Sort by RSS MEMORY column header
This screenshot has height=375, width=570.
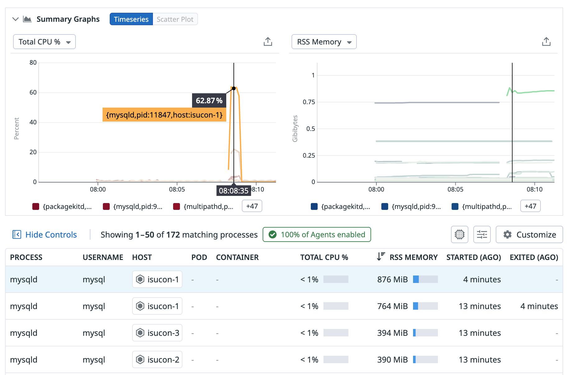click(x=414, y=257)
